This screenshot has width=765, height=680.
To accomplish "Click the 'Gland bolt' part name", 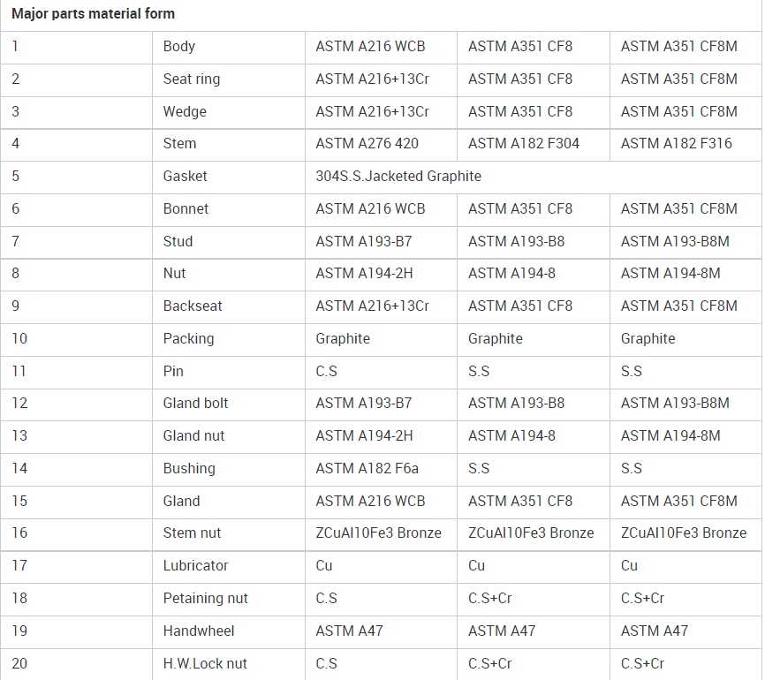I will 195,403.
